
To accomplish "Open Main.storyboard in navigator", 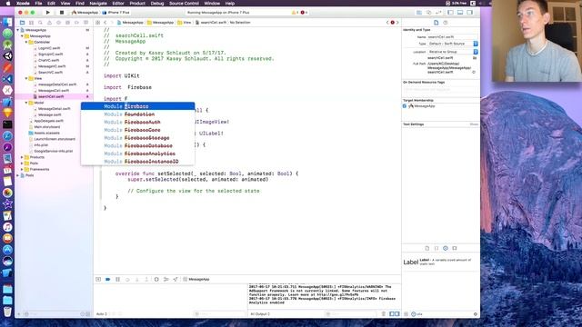I will [46, 127].
